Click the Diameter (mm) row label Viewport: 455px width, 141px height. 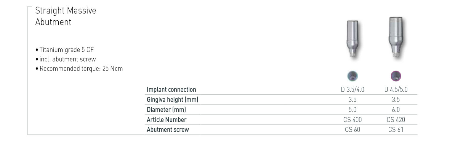pyautogui.click(x=166, y=110)
